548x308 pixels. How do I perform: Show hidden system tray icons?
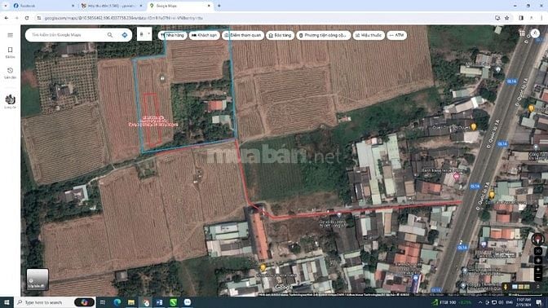pos(479,302)
